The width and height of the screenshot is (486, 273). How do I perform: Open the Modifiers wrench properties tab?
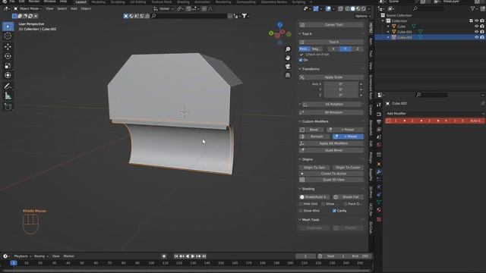[x=379, y=172]
